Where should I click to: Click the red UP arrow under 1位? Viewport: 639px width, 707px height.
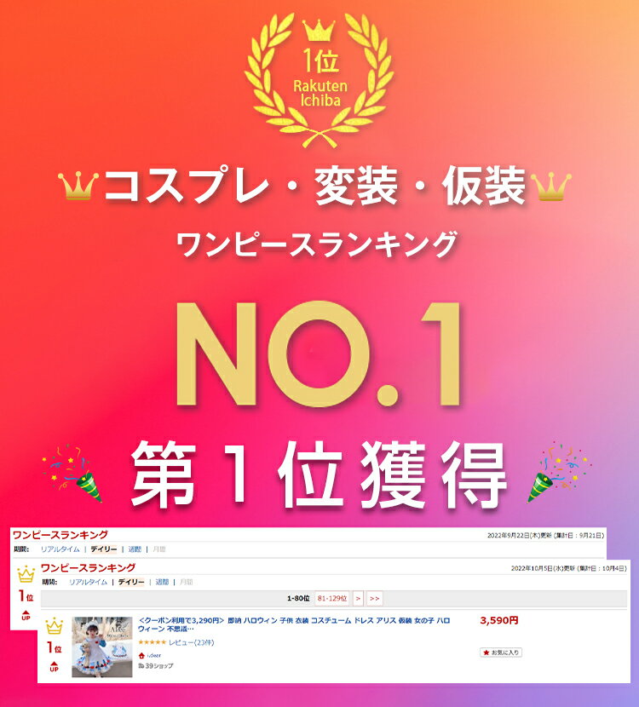(55, 666)
